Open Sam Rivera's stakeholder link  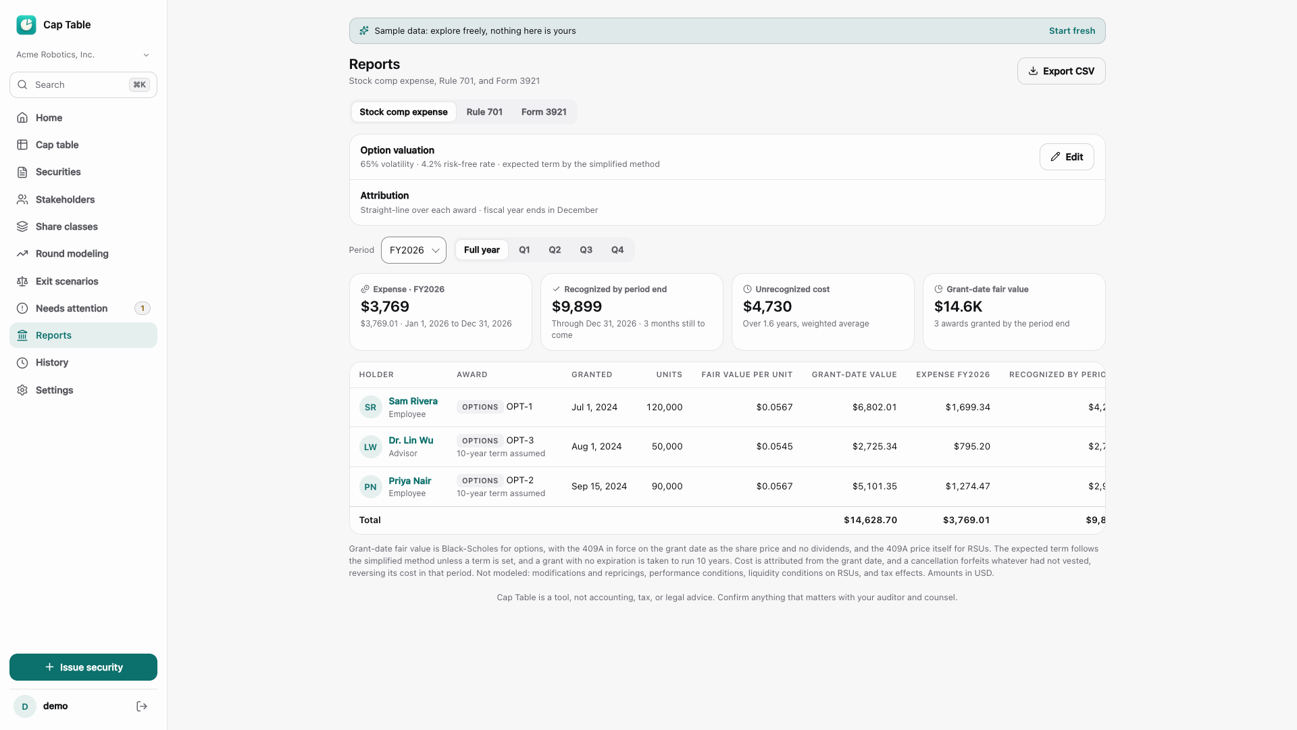point(413,401)
